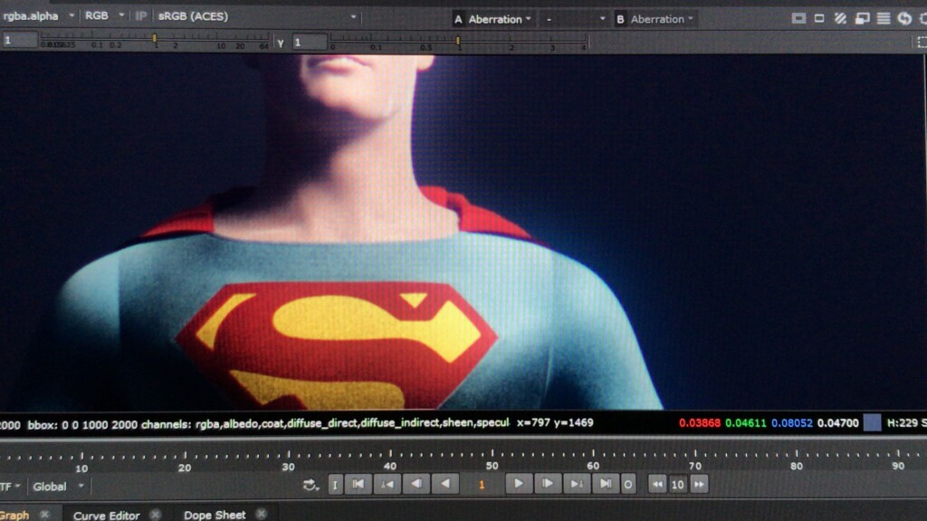This screenshot has height=521, width=927.
Task: Click frame 80 on the timeline ruler
Action: point(797,466)
